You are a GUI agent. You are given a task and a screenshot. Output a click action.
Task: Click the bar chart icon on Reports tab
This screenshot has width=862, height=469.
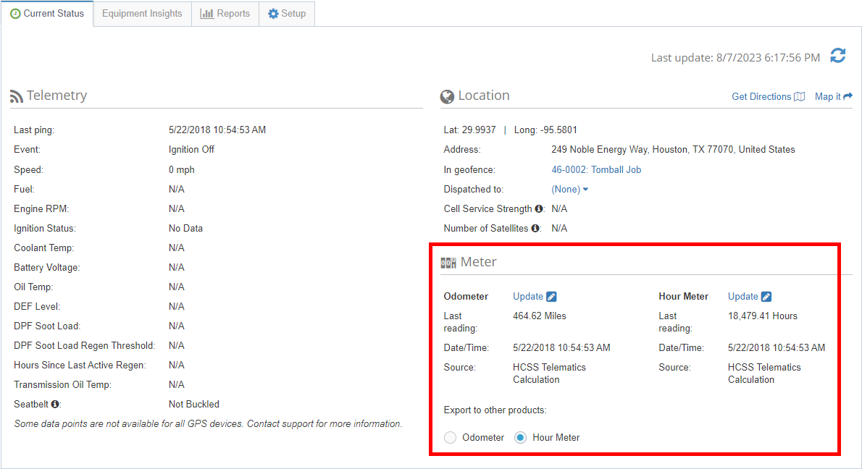[205, 13]
